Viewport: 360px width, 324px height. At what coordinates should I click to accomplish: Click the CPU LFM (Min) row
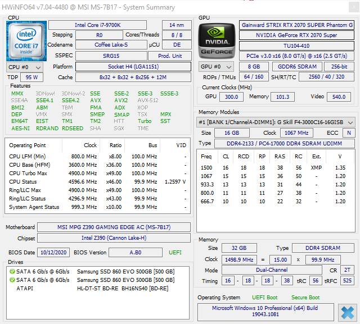(97, 157)
